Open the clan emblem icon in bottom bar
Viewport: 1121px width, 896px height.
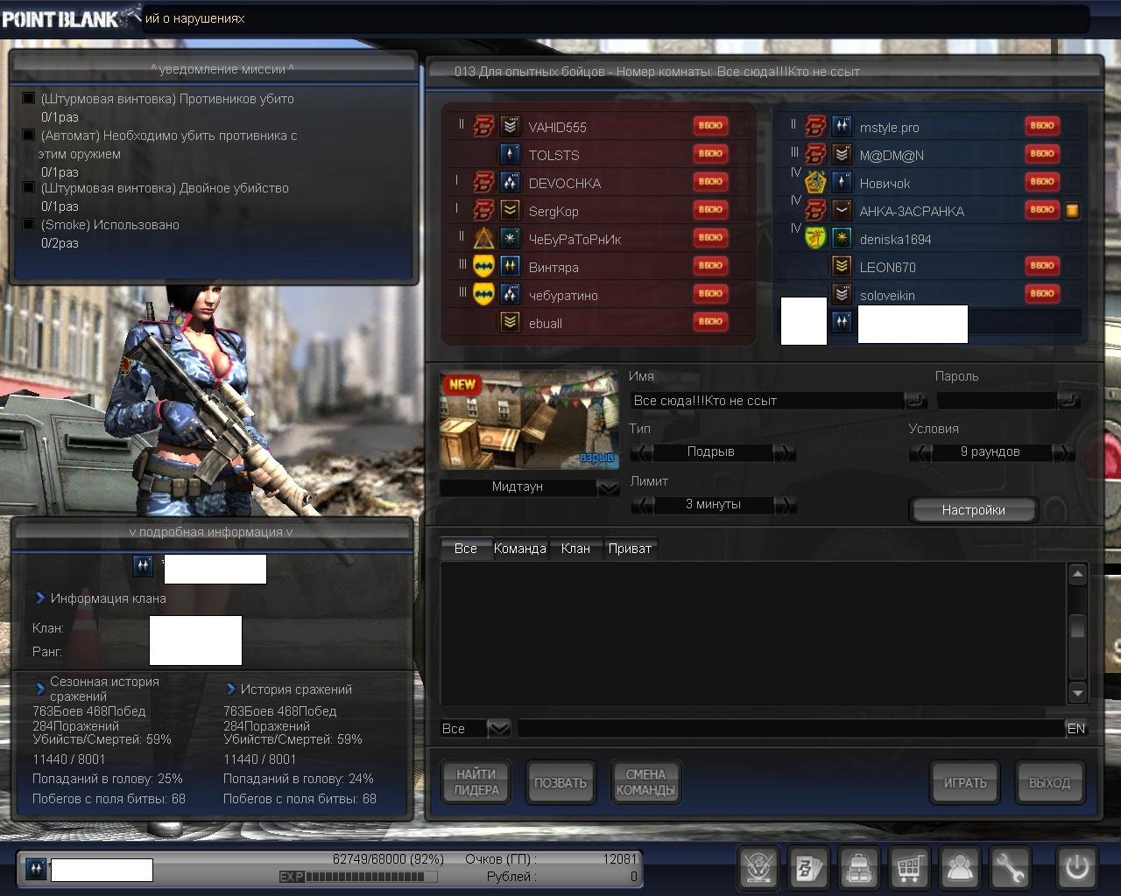758,868
